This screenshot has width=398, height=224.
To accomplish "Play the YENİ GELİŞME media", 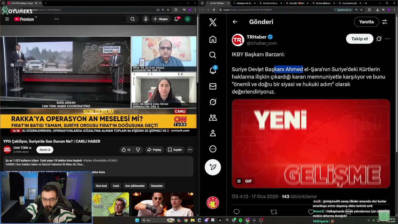I will 311,143.
